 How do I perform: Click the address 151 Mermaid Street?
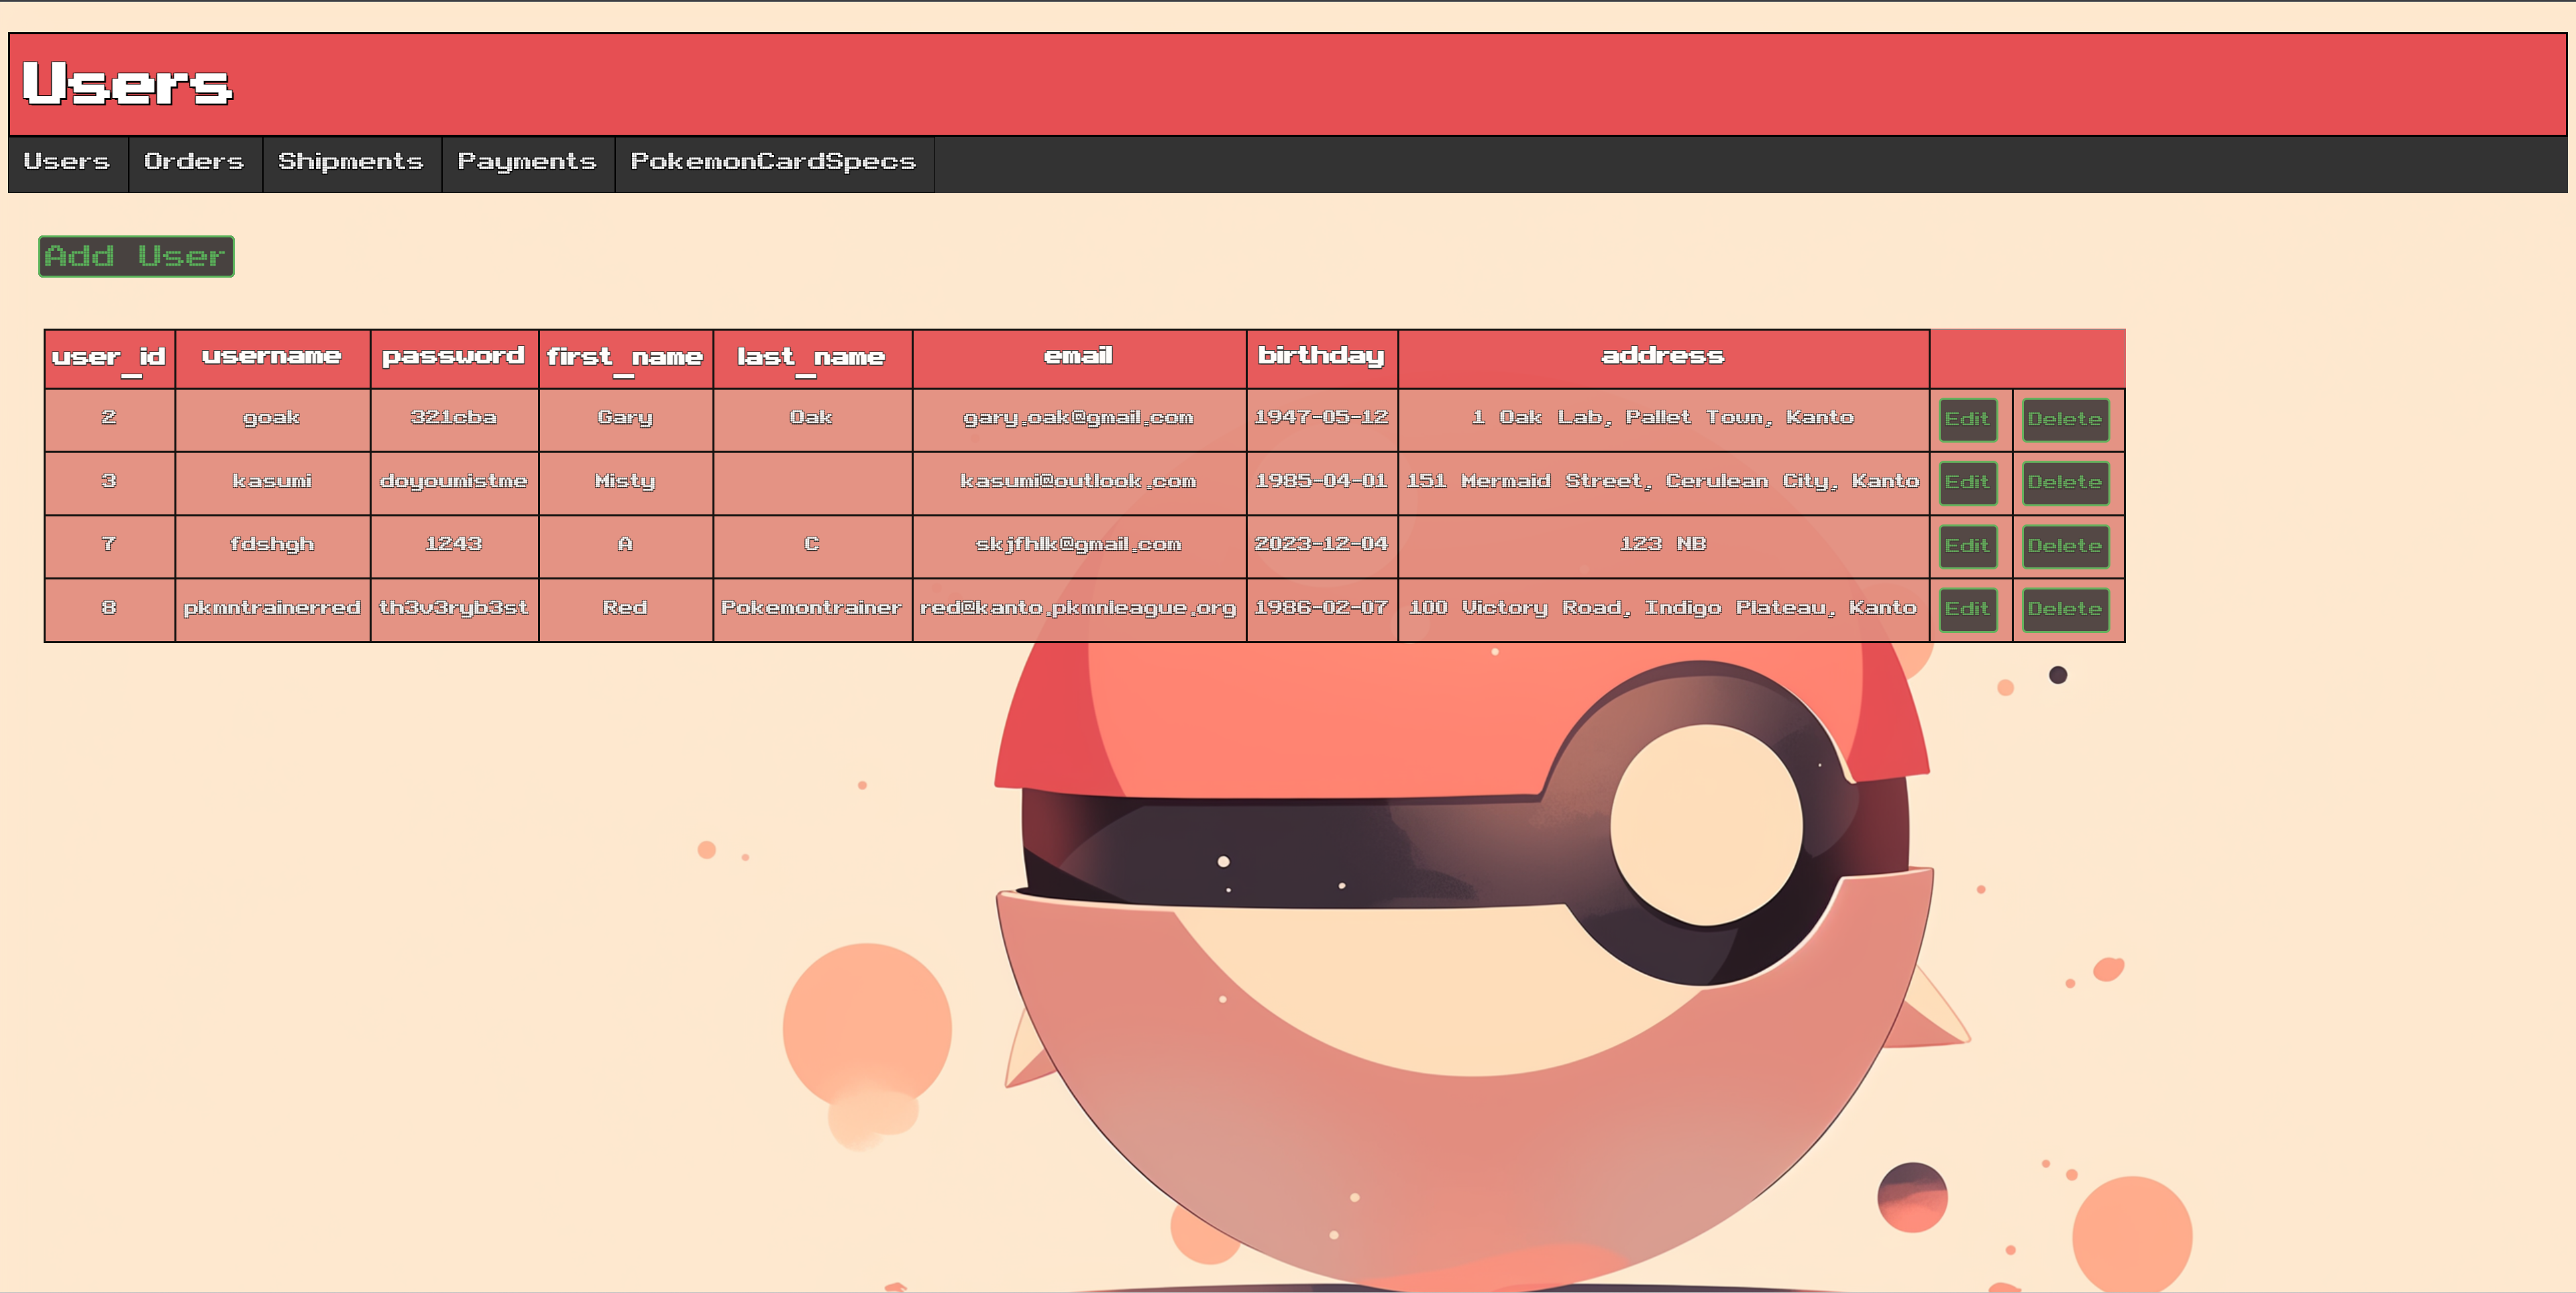point(1663,482)
